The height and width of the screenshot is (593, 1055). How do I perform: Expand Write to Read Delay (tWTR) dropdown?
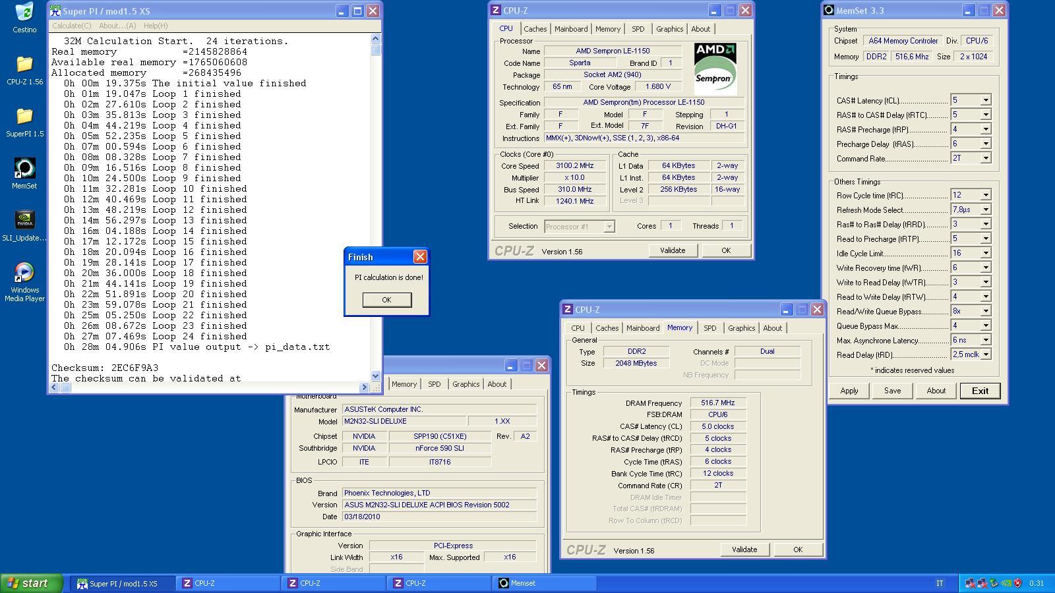(985, 282)
